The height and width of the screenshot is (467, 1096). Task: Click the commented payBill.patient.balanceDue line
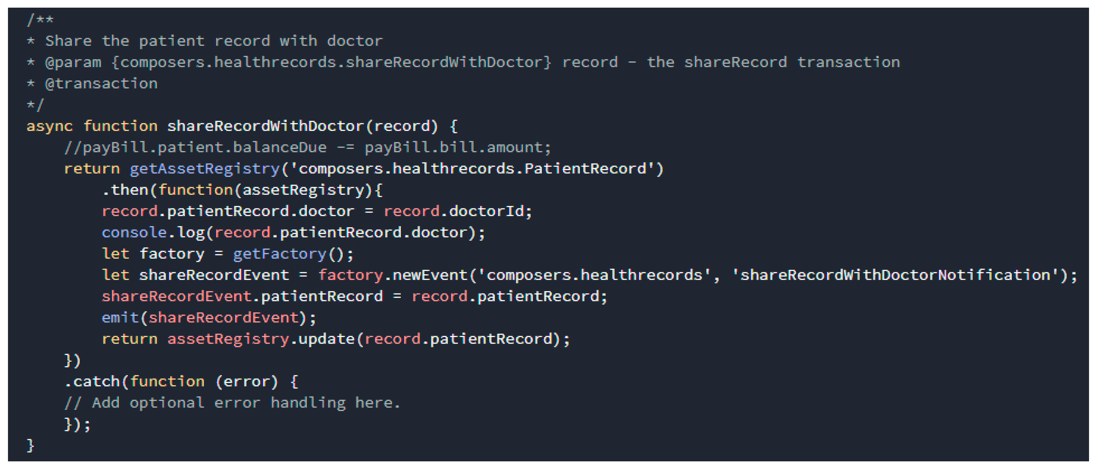tap(308, 148)
